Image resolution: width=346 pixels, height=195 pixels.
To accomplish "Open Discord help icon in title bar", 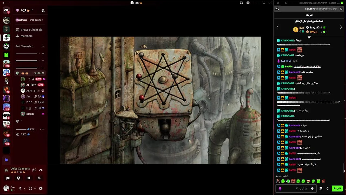I will point(248,3).
